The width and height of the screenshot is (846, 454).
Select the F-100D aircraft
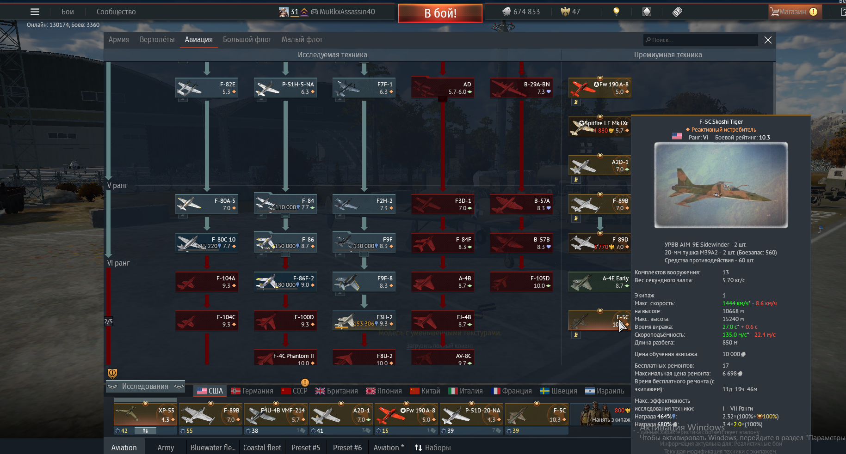pos(285,321)
